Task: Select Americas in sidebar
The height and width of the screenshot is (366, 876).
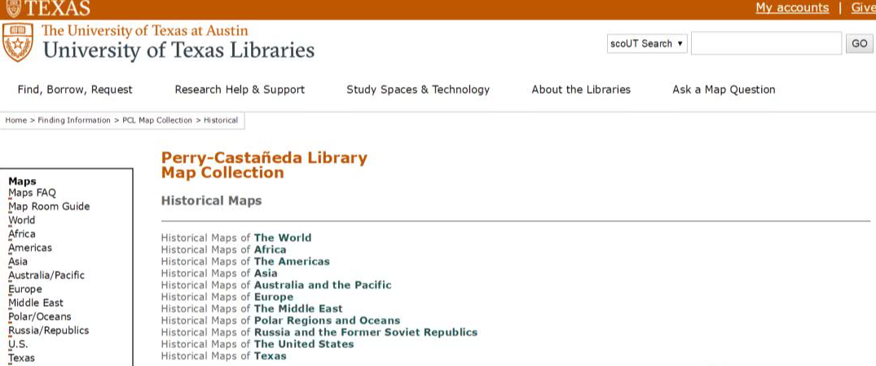Action: click(30, 248)
